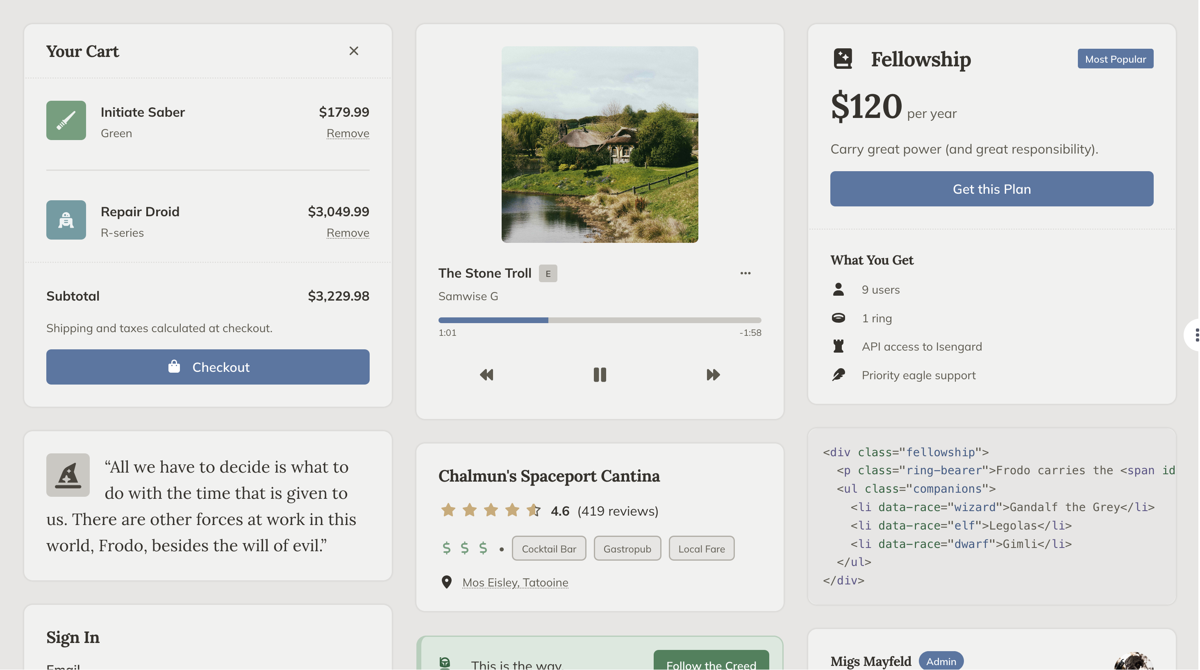Click the $120 price text
The width and height of the screenshot is (1200, 670).
[866, 106]
